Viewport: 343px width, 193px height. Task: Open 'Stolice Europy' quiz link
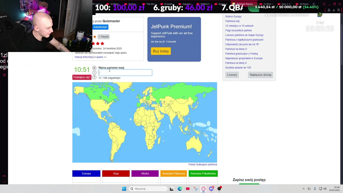(x=233, y=17)
